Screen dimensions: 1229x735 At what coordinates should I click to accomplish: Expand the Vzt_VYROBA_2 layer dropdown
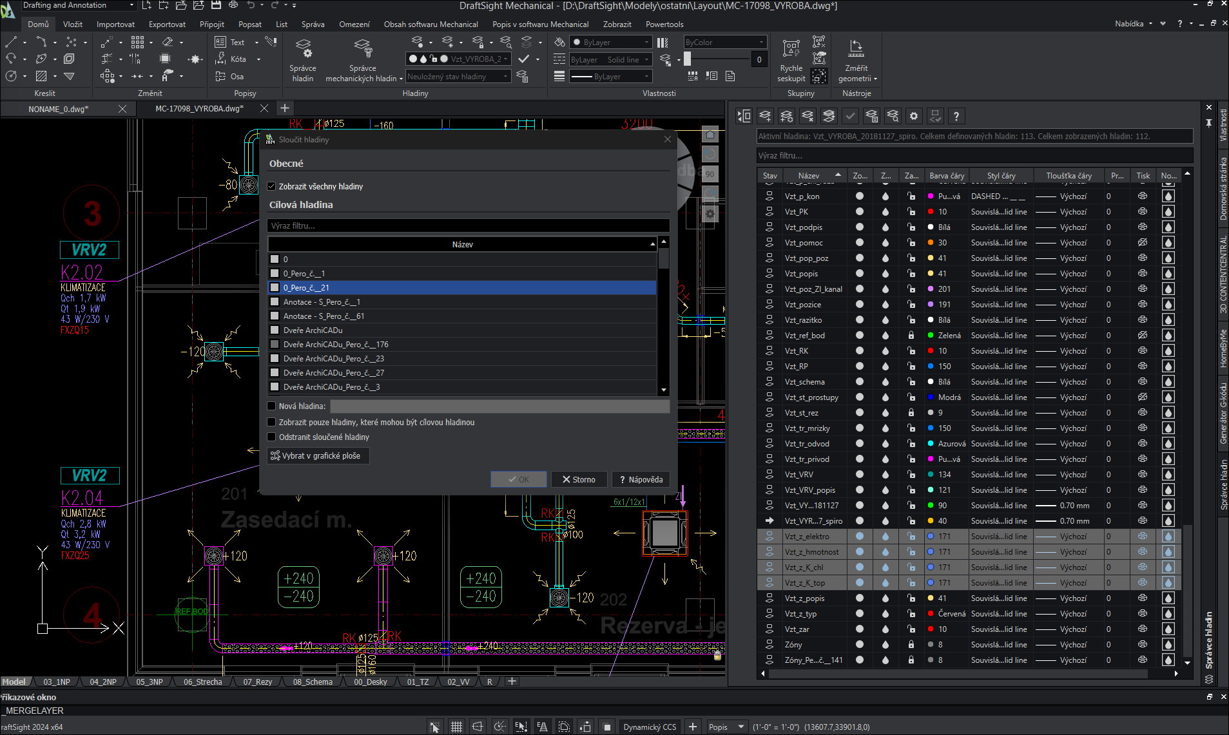point(506,59)
